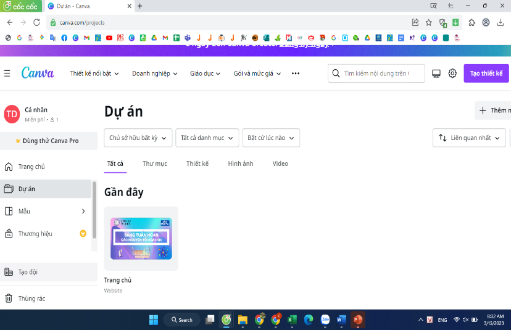Click the desktop app monitor icon
511x330 pixels.
coord(436,73)
